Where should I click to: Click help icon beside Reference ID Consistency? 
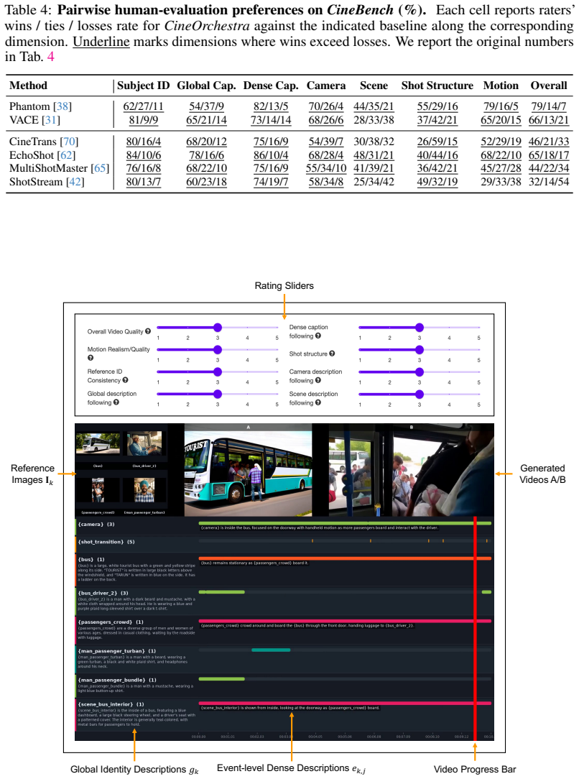126,380
